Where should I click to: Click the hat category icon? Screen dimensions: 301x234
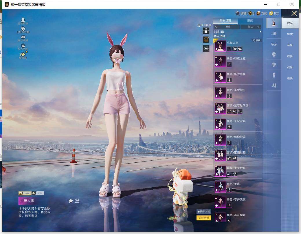click(x=274, y=34)
